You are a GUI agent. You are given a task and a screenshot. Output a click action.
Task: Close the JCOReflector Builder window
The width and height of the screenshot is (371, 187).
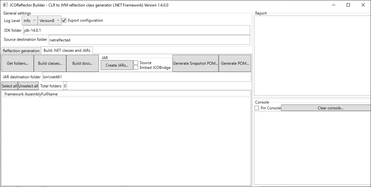[x=363, y=5]
